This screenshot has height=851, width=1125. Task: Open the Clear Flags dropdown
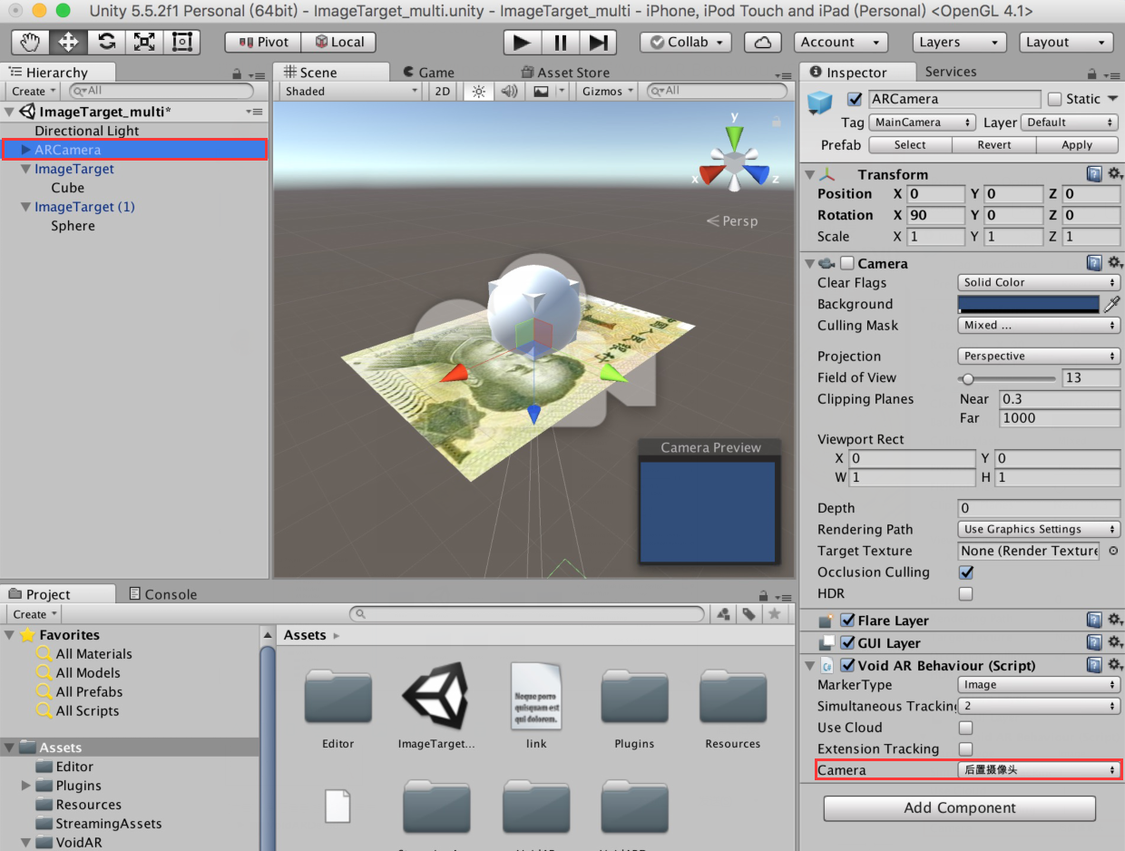pos(1039,282)
